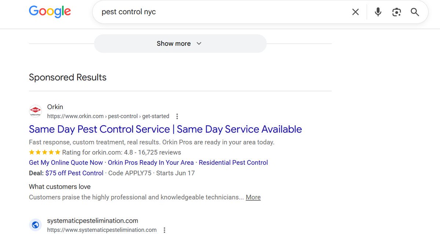The height and width of the screenshot is (234, 440).
Task: Open Same Day Pest Control Service headline
Action: (x=165, y=129)
